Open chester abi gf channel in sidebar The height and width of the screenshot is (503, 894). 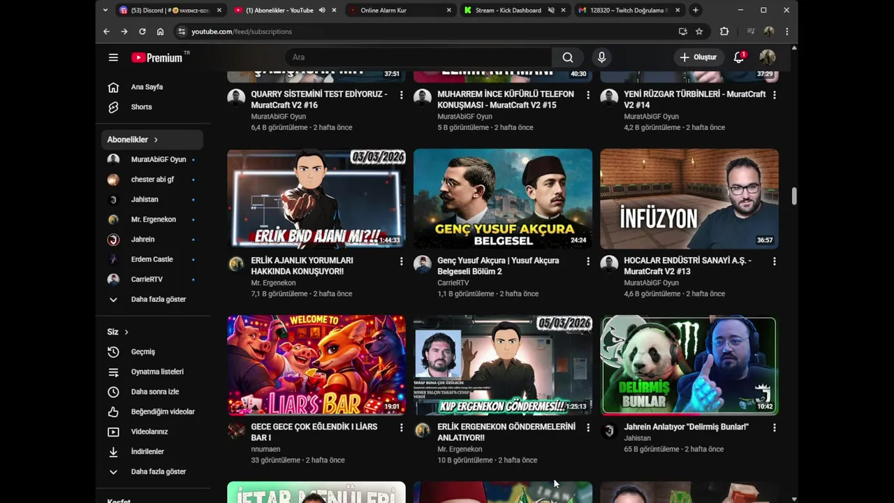153,180
